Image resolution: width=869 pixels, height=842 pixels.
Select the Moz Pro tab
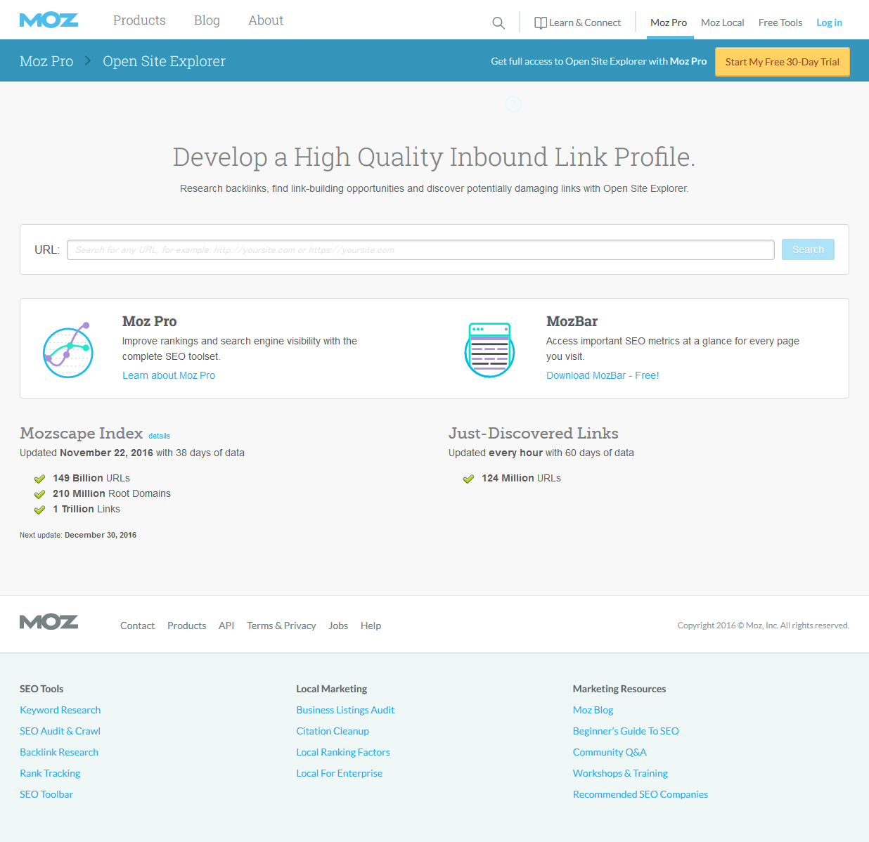click(x=669, y=22)
